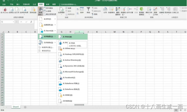Click 显示查询 (Show Queries)
187x112 pixels.
click(48, 8)
